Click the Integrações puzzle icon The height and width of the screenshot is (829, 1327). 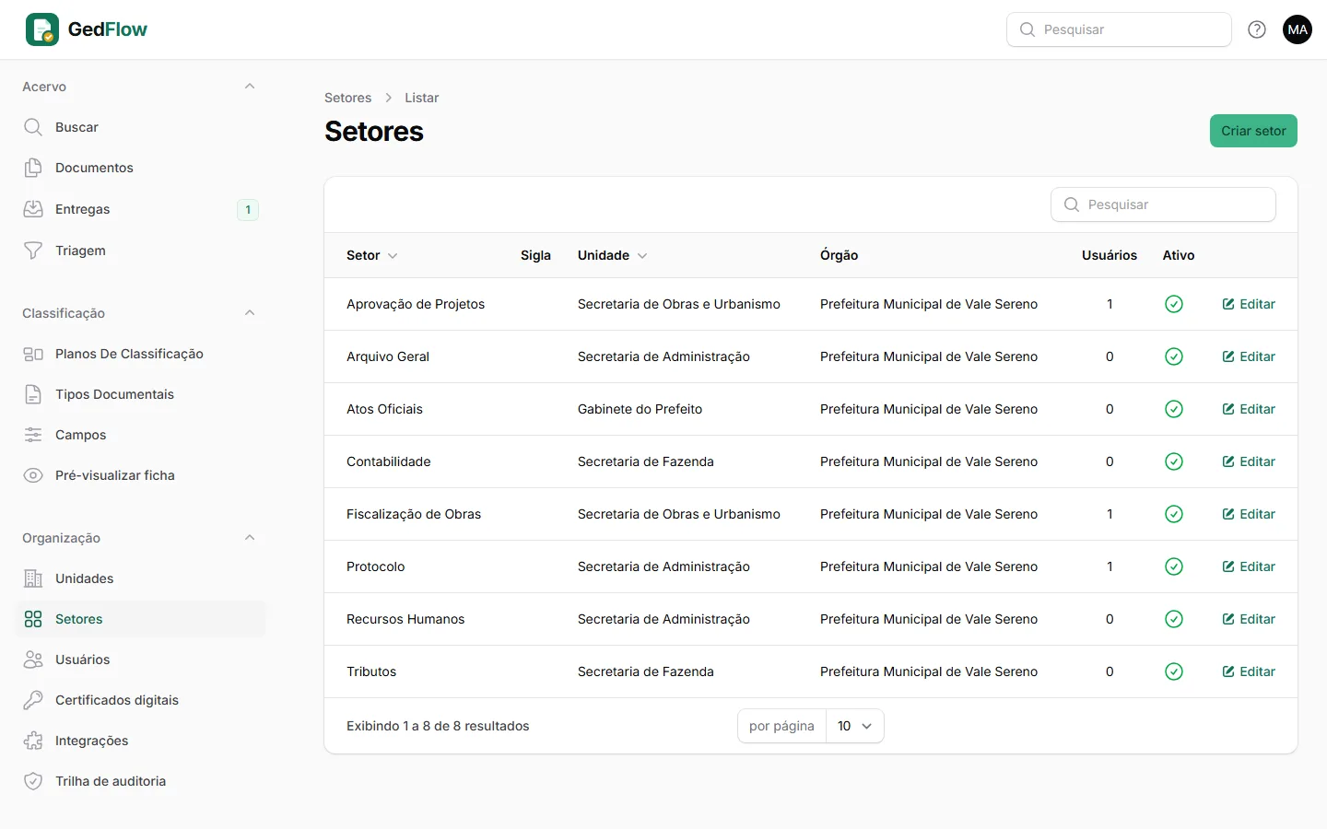coord(33,741)
